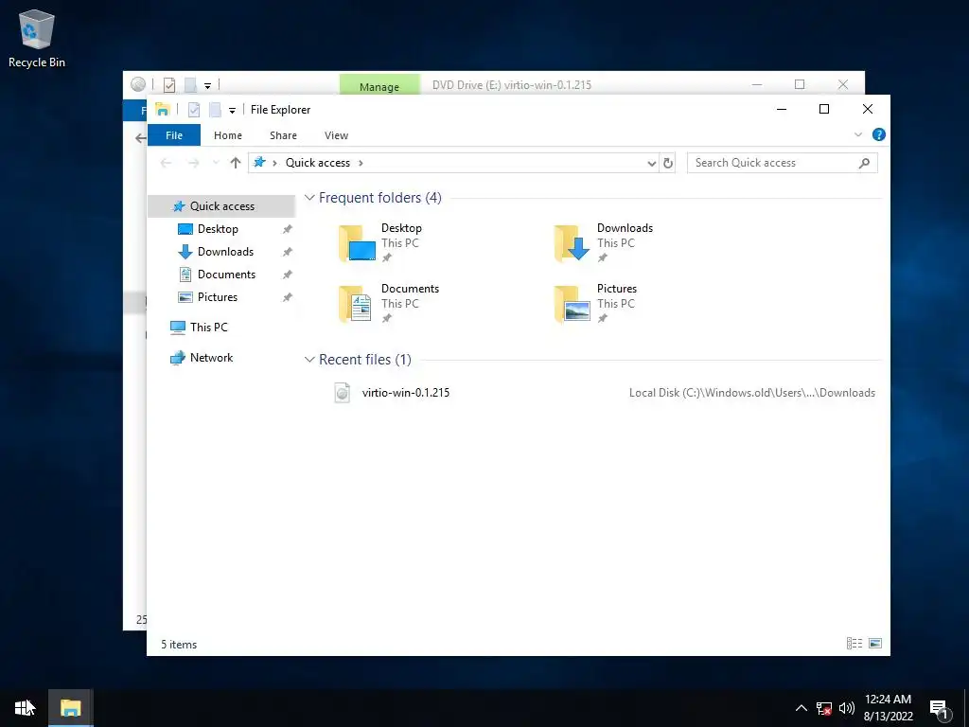969x727 pixels.
Task: Select This PC in navigation pane
Action: coord(208,327)
